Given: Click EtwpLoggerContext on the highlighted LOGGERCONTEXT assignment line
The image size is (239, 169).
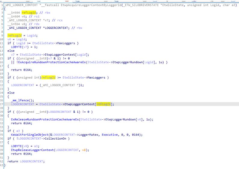Looking at the screenshot, I should click(x=80, y=104).
